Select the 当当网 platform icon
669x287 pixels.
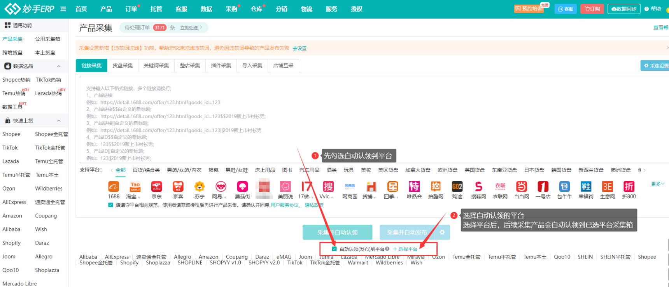(x=522, y=187)
